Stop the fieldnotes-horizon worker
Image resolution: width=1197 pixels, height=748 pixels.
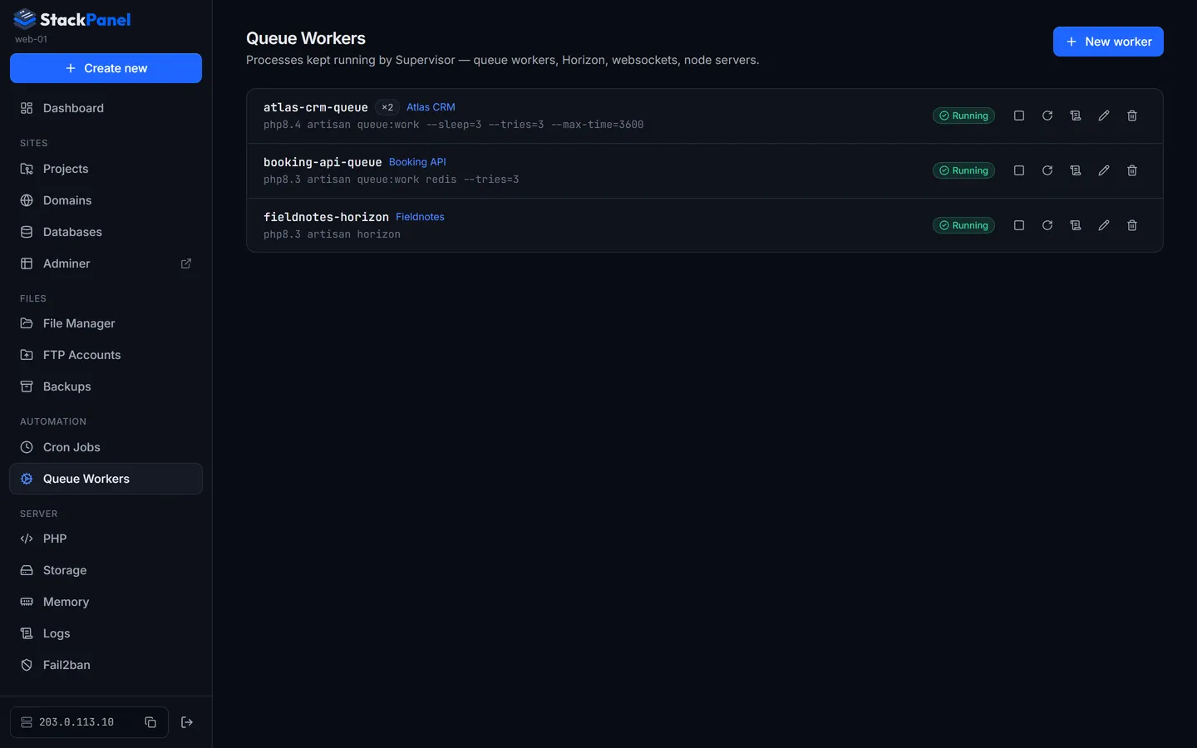click(1019, 225)
